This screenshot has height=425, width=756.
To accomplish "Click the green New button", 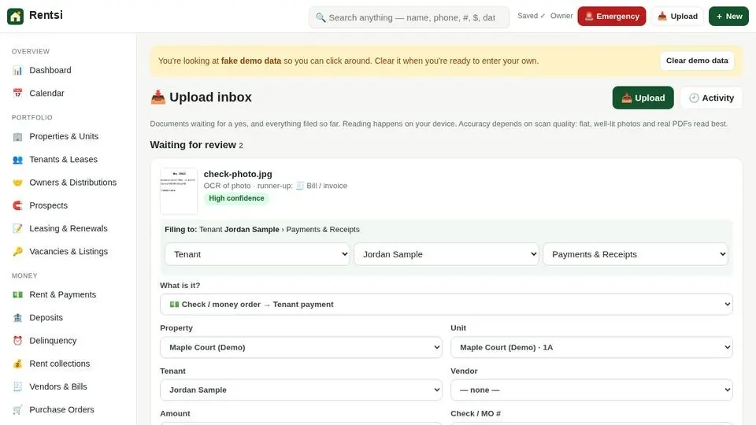I will click(x=728, y=17).
